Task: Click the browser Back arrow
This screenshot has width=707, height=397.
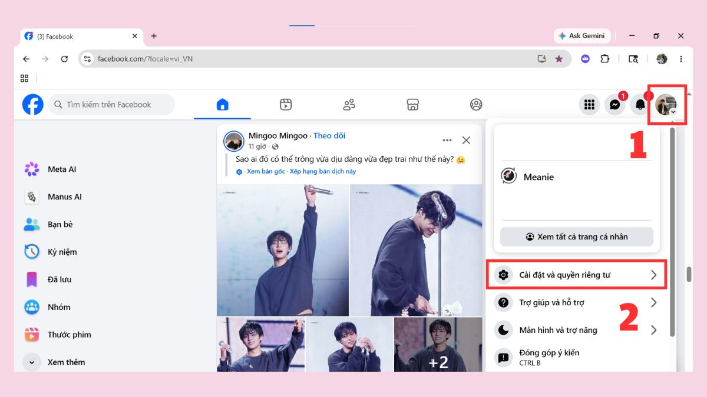Action: pos(26,59)
